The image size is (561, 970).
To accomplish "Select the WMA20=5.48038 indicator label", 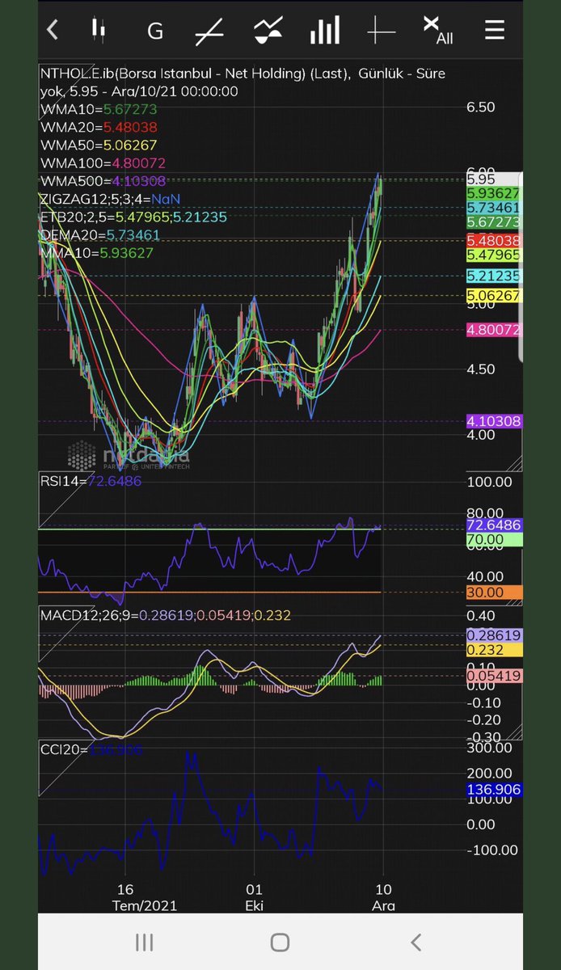I will pos(99,127).
